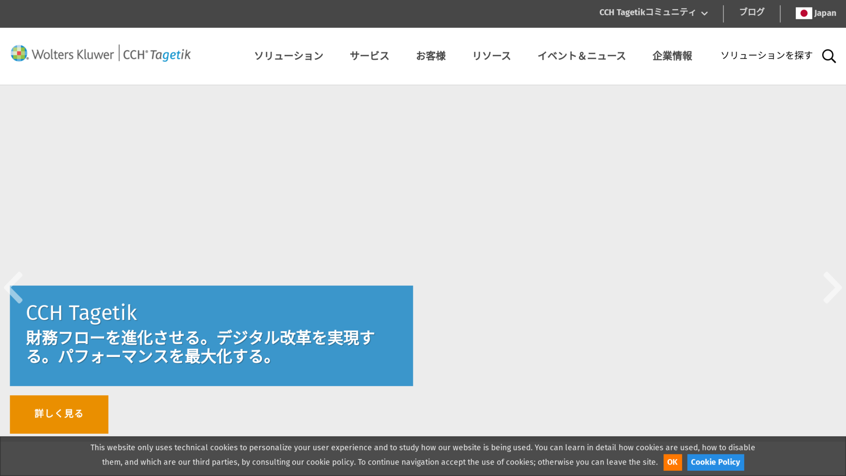Click the blue CCH Tagetik banner panel
Image resolution: width=846 pixels, height=476 pixels.
click(x=211, y=335)
